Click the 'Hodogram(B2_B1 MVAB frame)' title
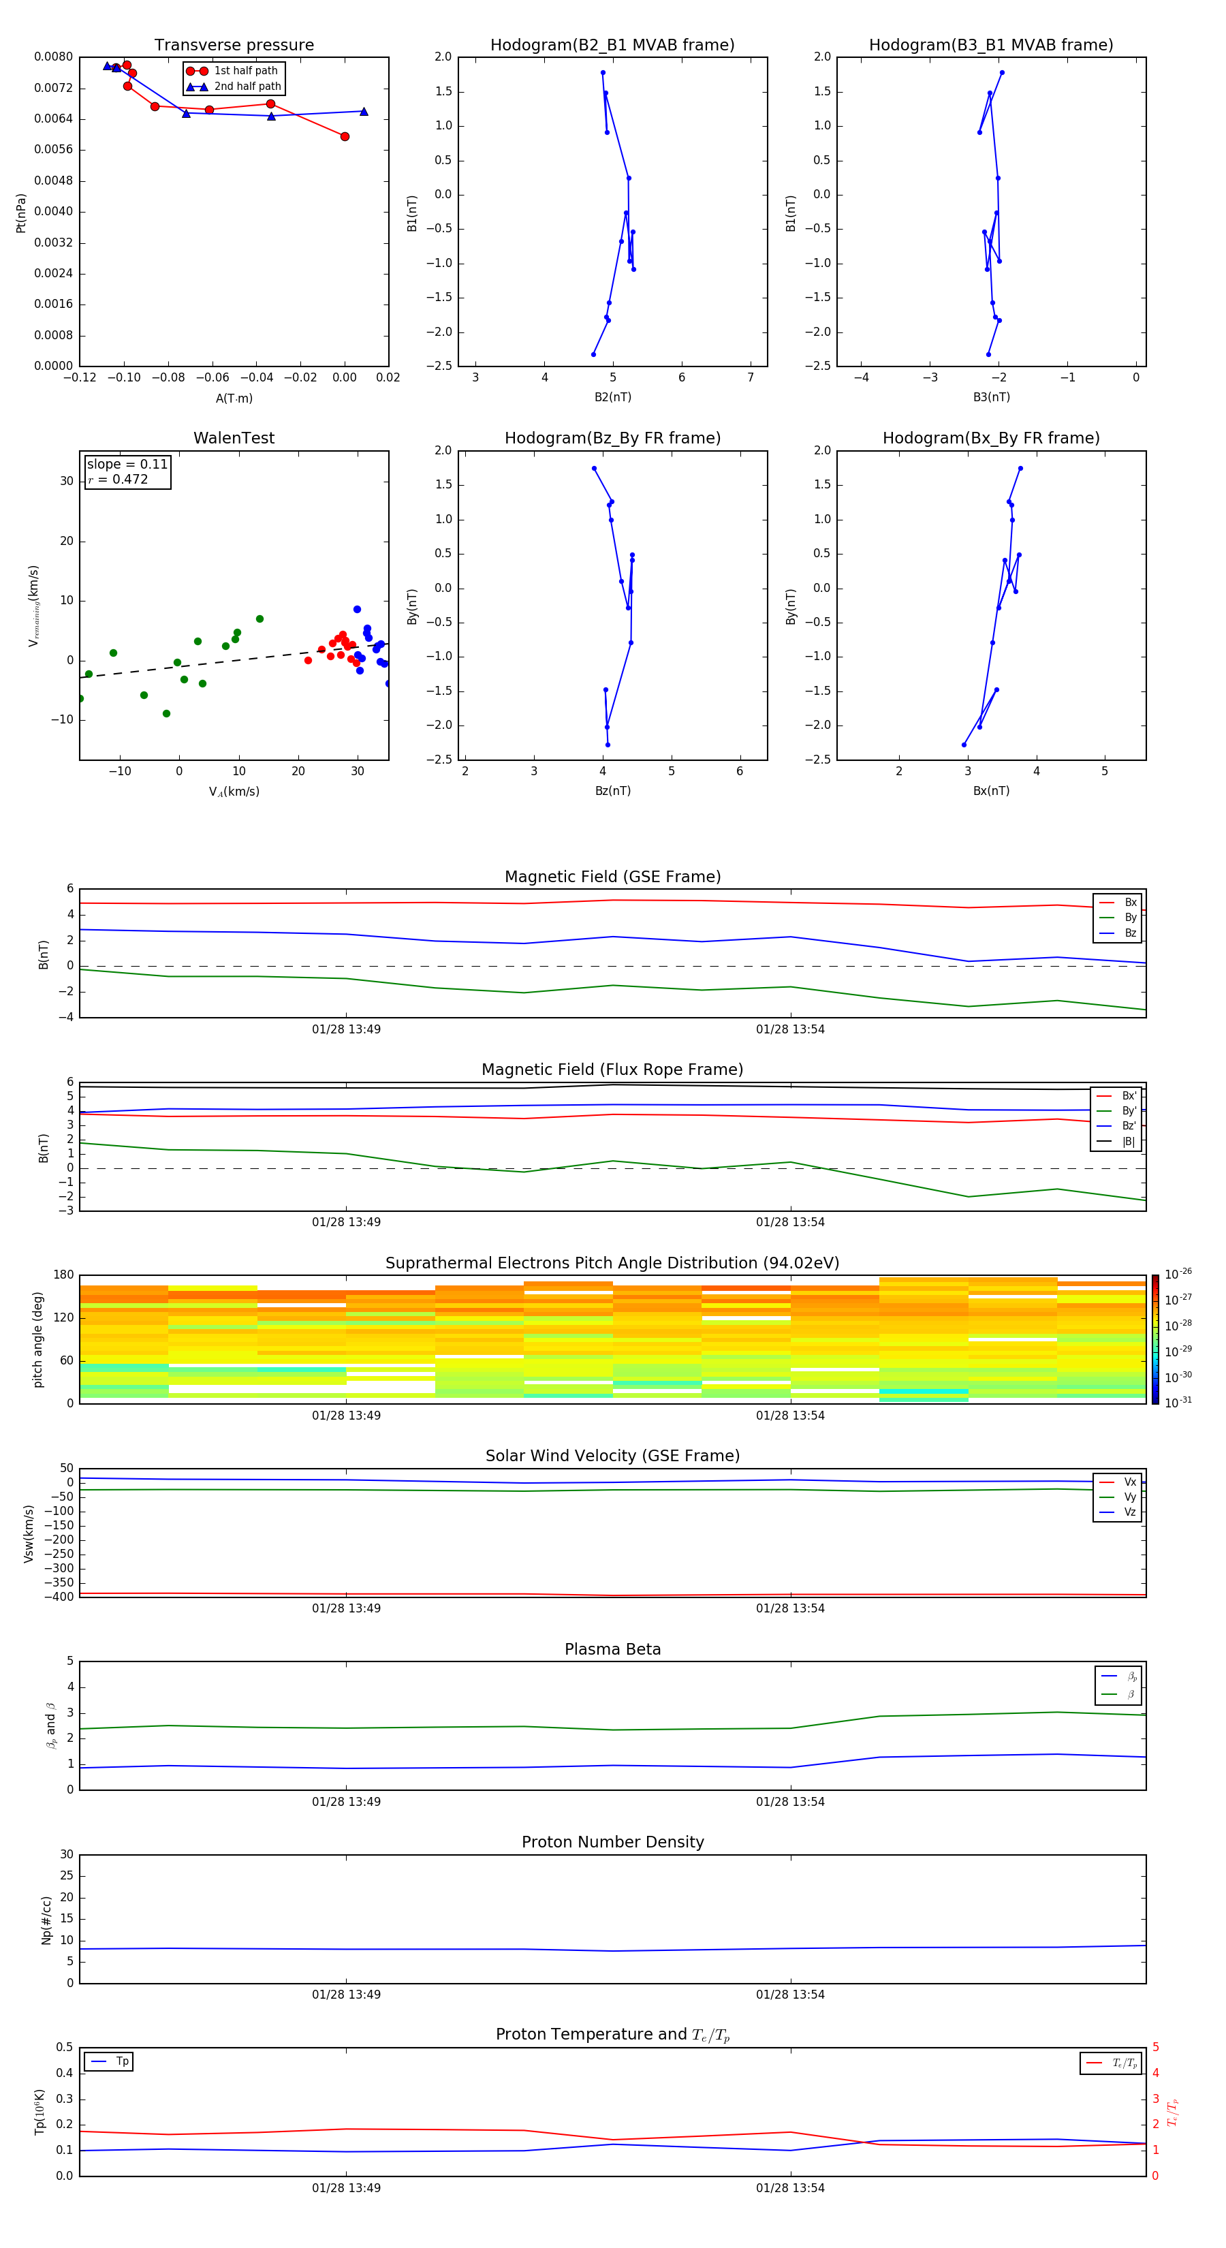Viewport: 1226px width, 2248px height. tap(612, 46)
